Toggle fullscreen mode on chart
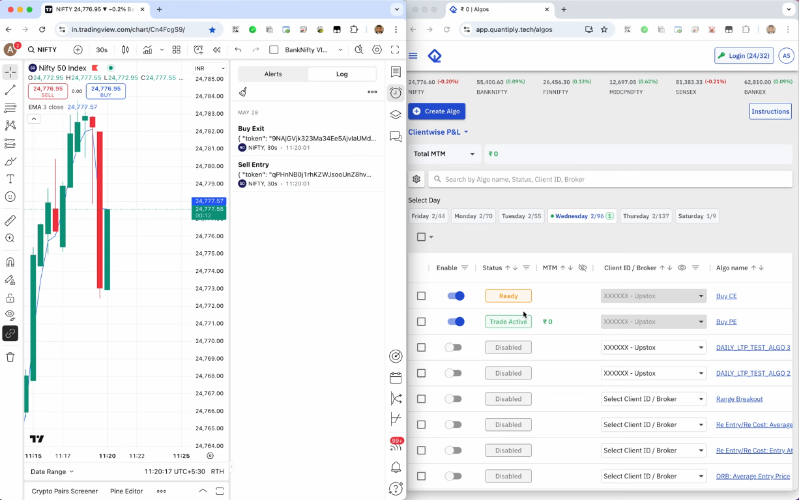The image size is (799, 500). [x=395, y=49]
